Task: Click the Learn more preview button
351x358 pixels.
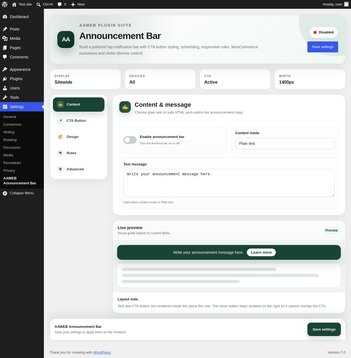Action: coord(261,252)
